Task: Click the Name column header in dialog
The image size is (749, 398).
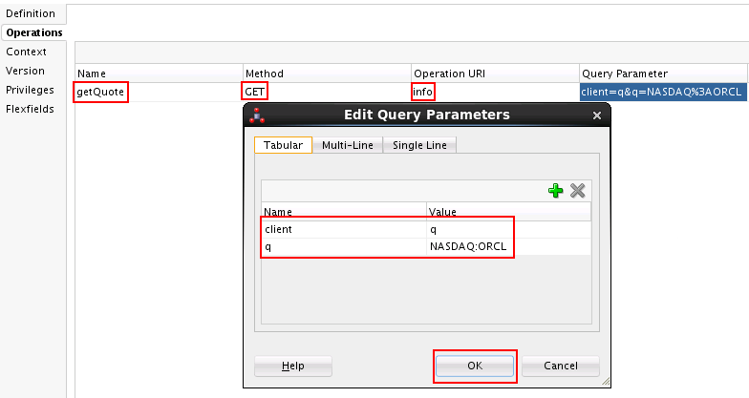Action: tap(344, 212)
